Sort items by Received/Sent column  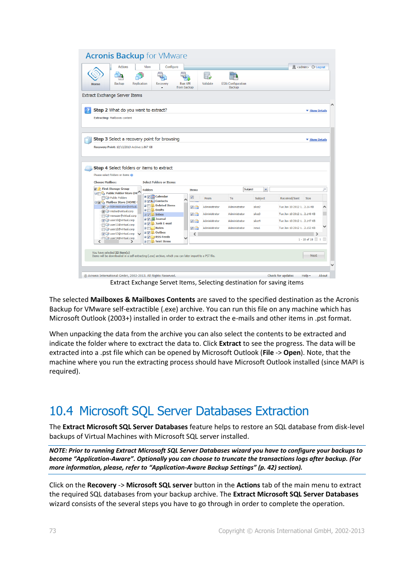point(290,198)
